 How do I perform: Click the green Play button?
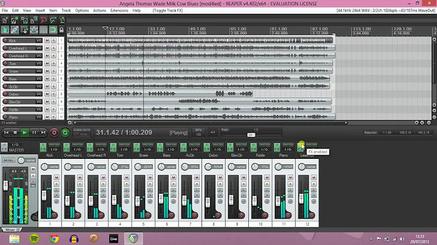click(24, 133)
